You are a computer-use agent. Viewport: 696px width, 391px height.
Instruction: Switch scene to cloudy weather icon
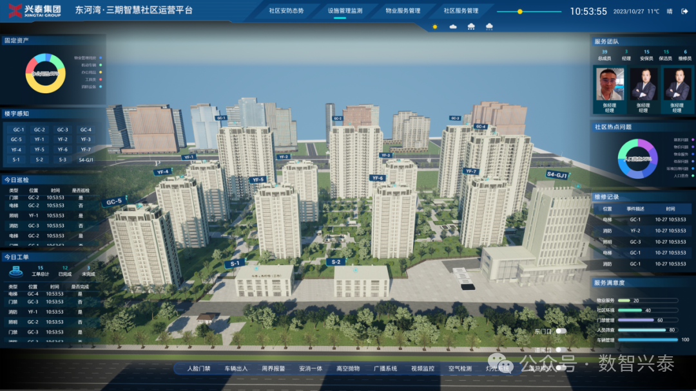coord(453,26)
